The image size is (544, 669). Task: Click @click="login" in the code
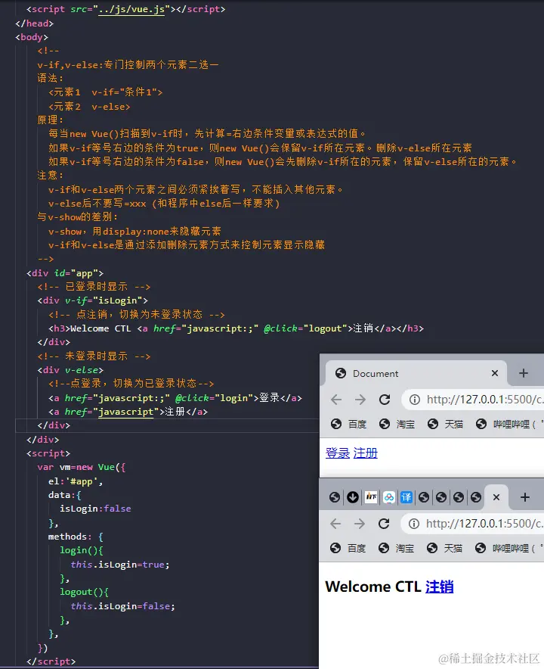pyautogui.click(x=215, y=398)
